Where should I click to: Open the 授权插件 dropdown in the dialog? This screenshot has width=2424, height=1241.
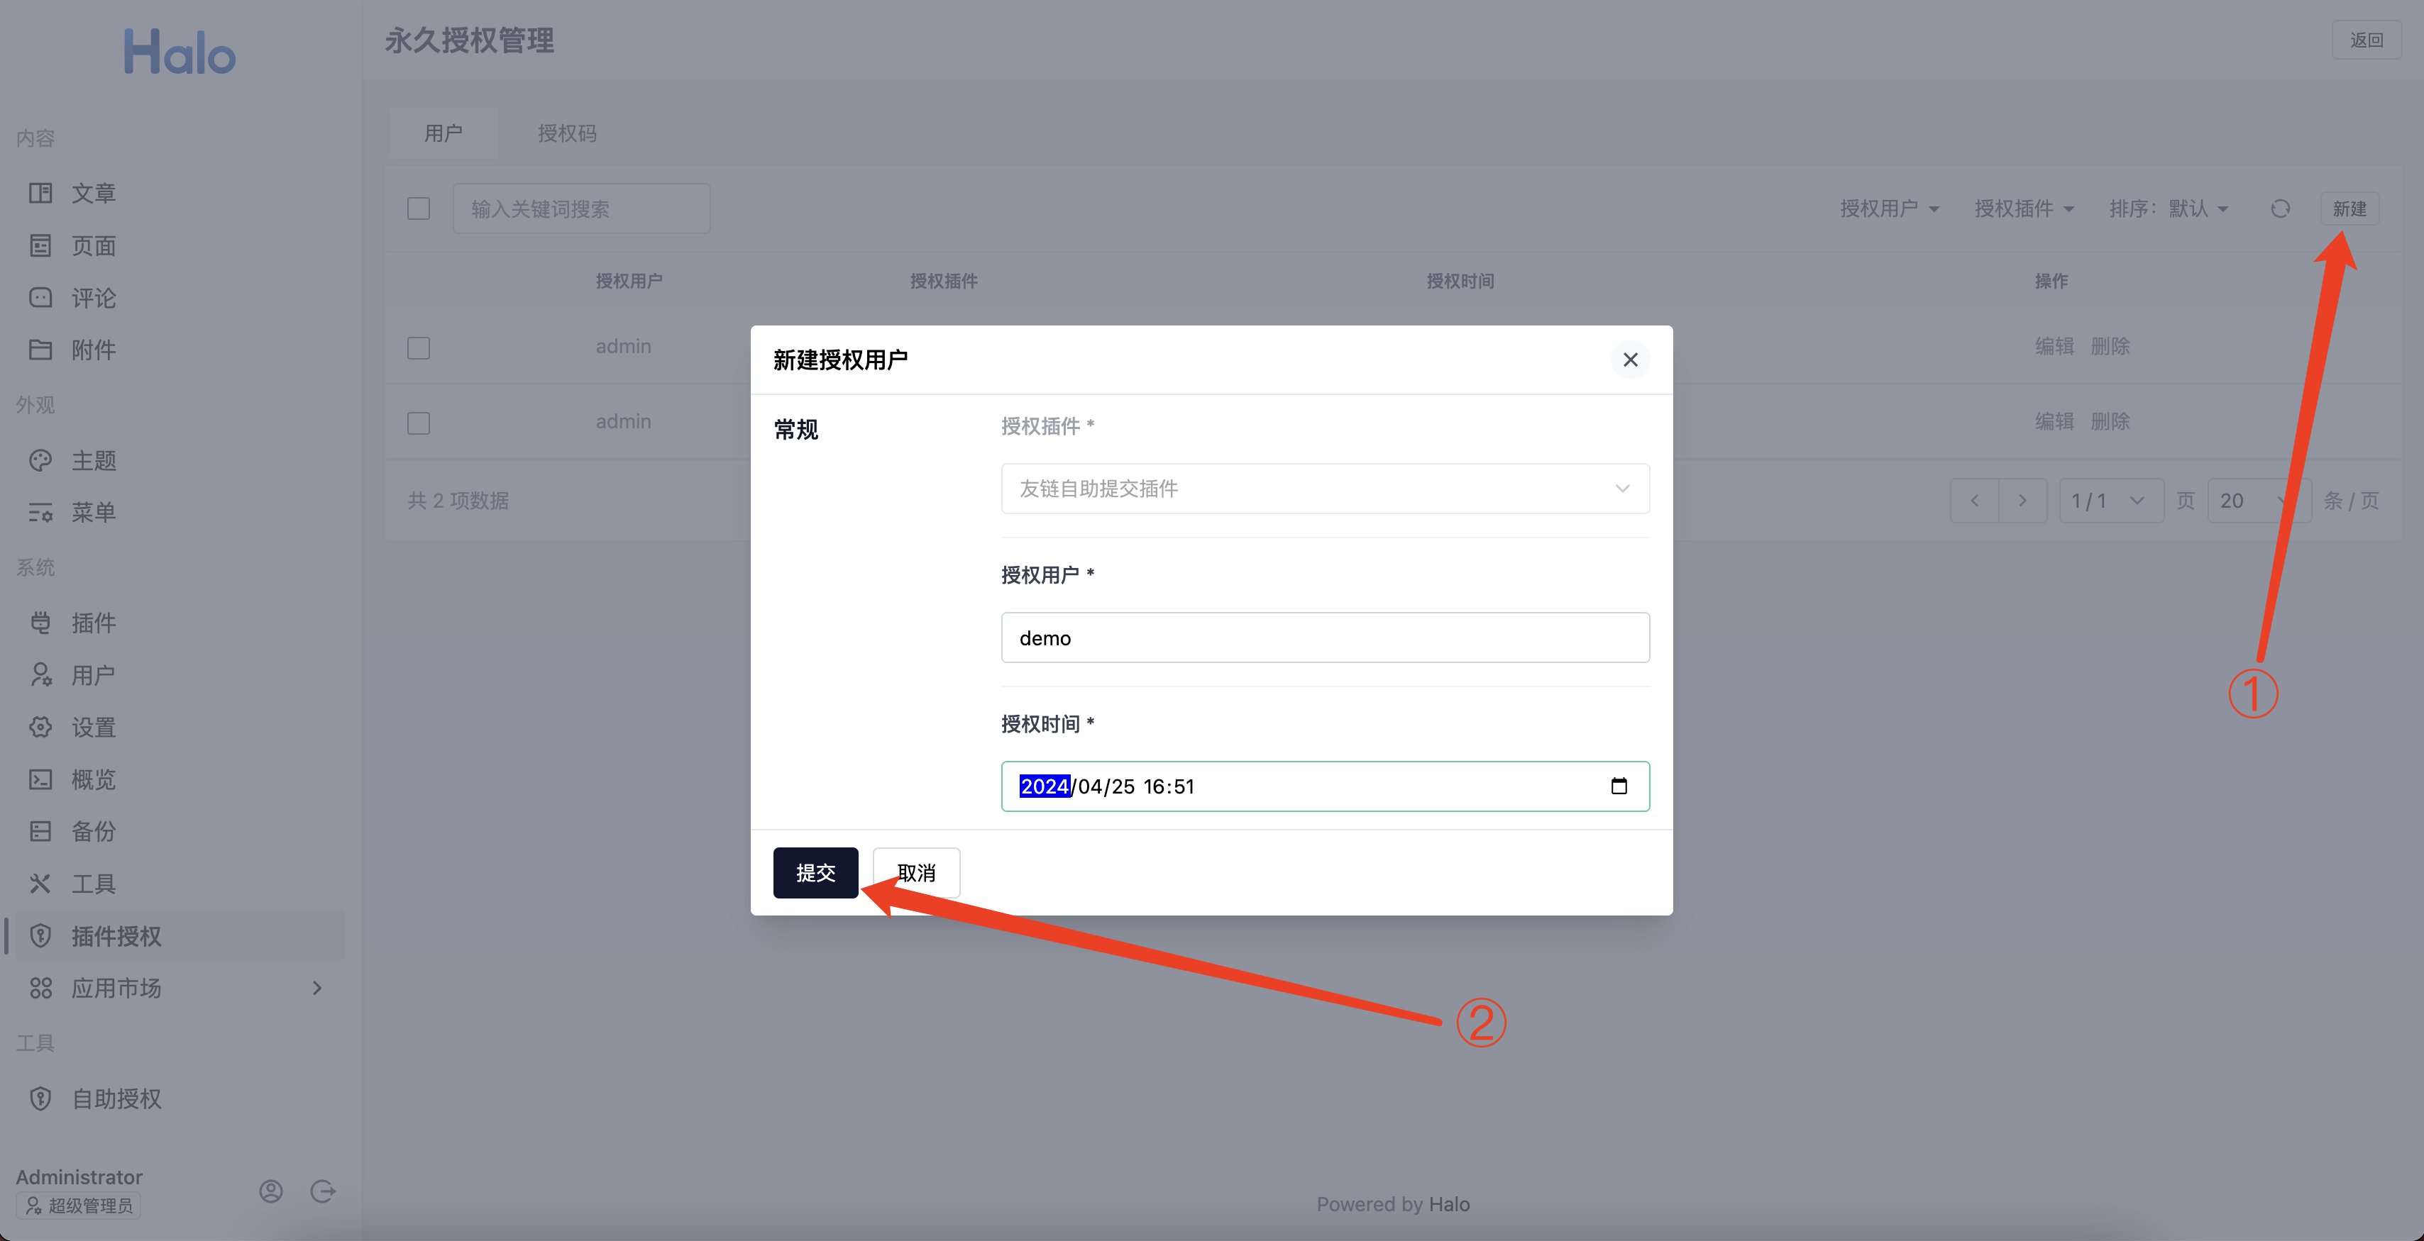1325,489
